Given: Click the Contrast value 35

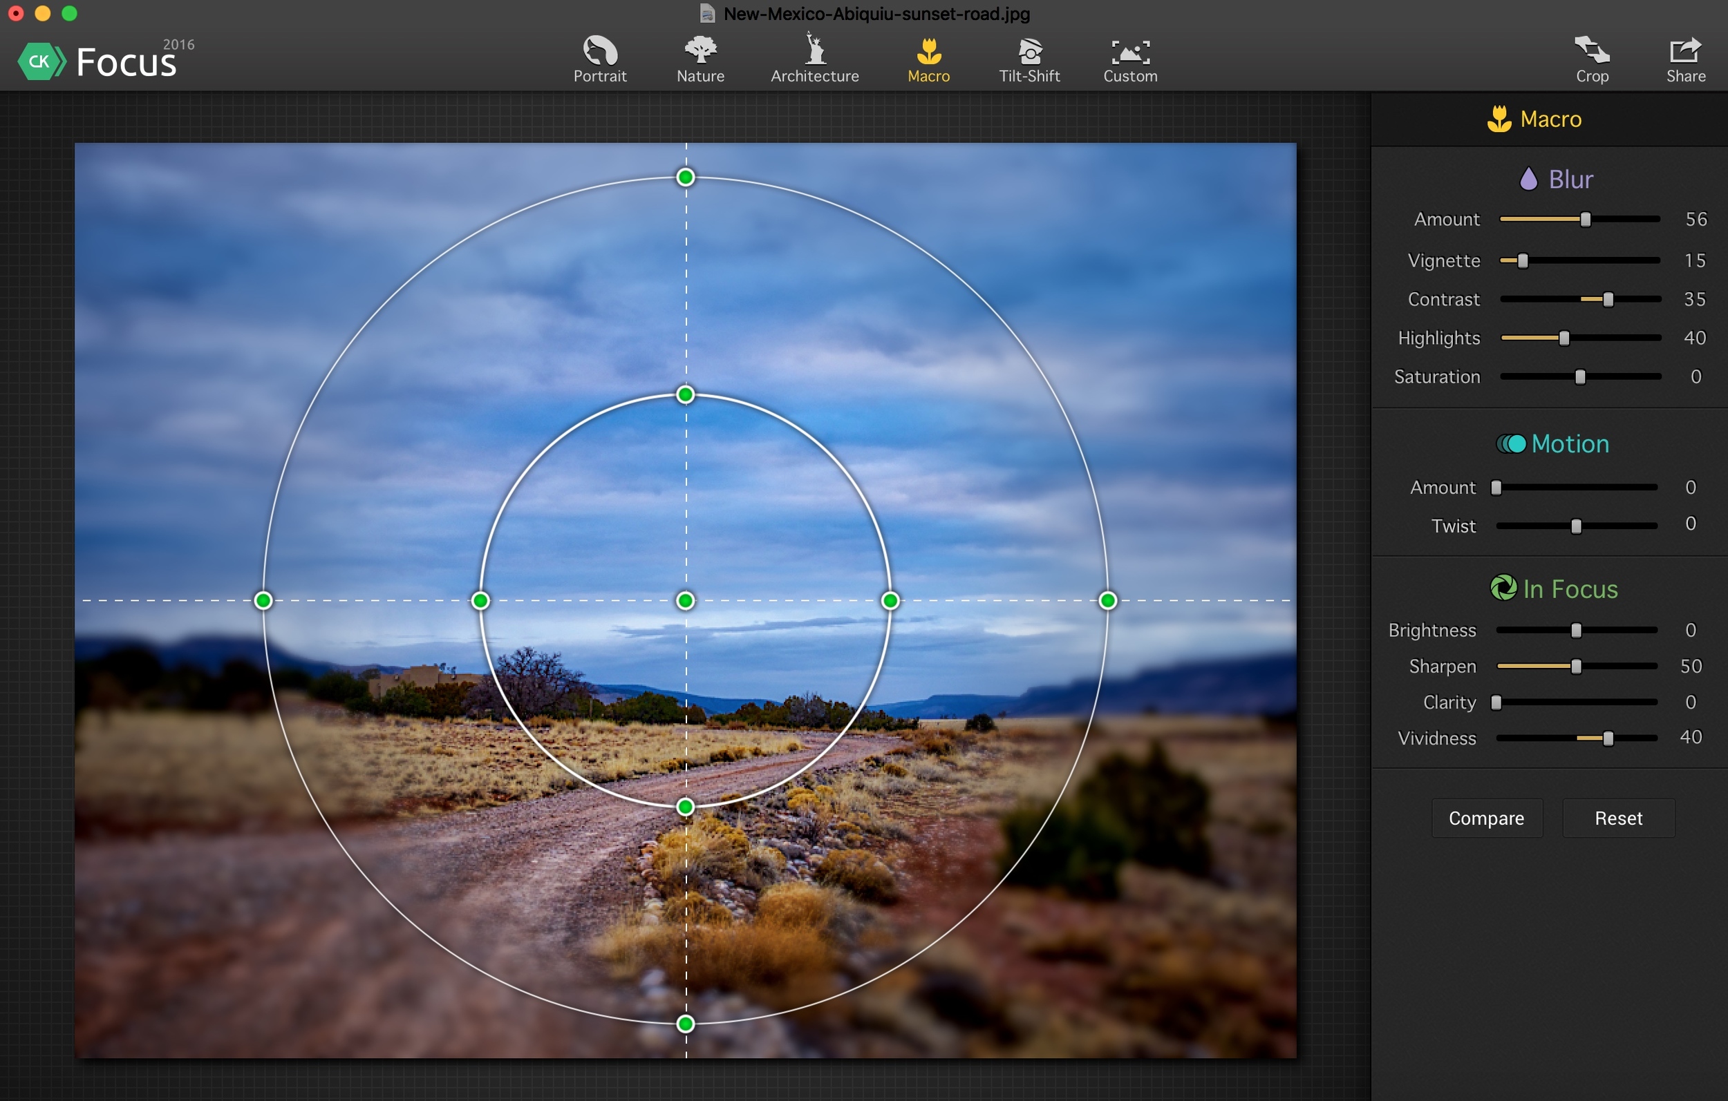Looking at the screenshot, I should click(x=1695, y=299).
